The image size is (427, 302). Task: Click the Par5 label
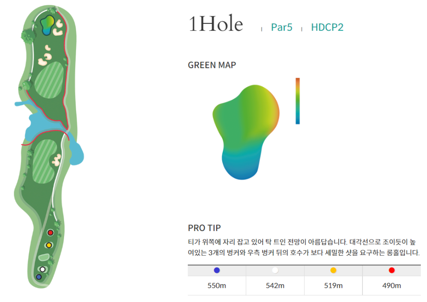tap(282, 27)
